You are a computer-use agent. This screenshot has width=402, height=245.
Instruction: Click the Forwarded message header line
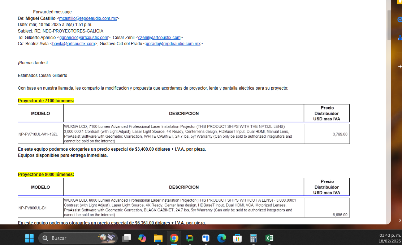(52, 12)
